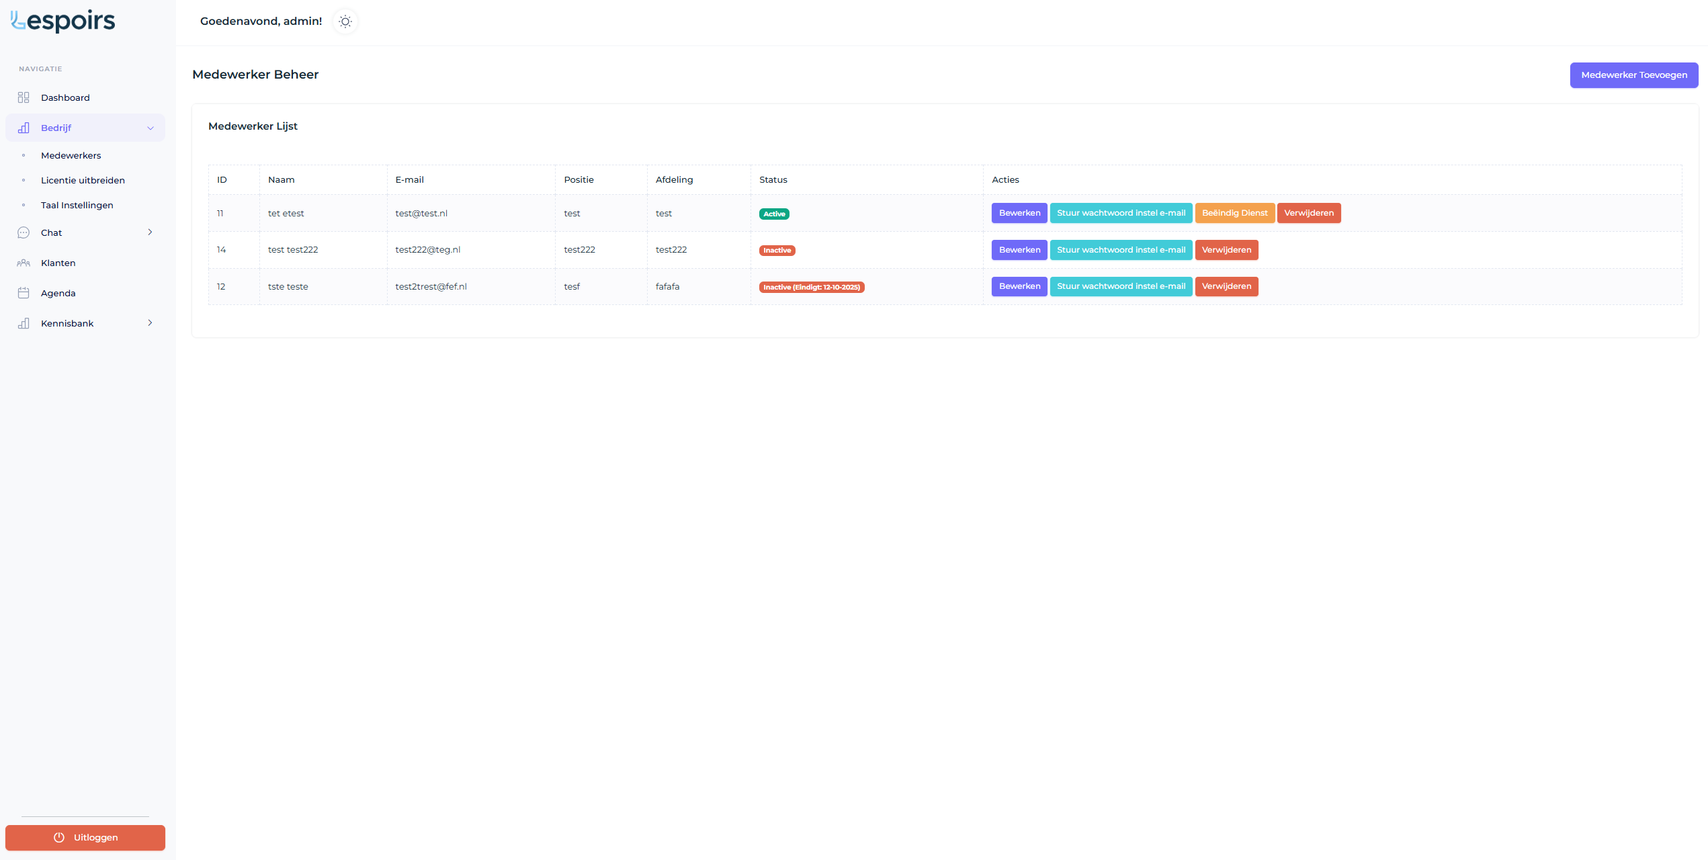Viewport: 1708px width, 860px height.
Task: Click the power icon on Uitloggen
Action: (59, 837)
